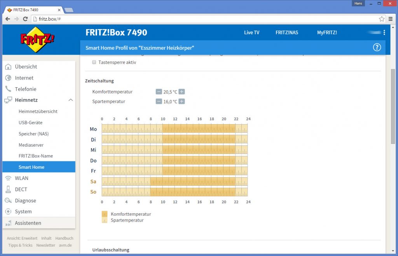Enable the Tastensperre aktiv checkbox
Image resolution: width=398 pixels, height=256 pixels.
point(94,62)
